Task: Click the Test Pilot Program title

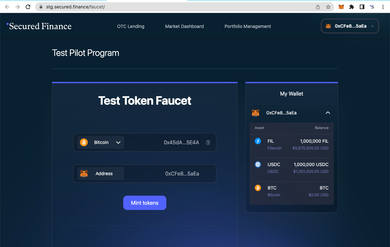Action: [x=85, y=53]
